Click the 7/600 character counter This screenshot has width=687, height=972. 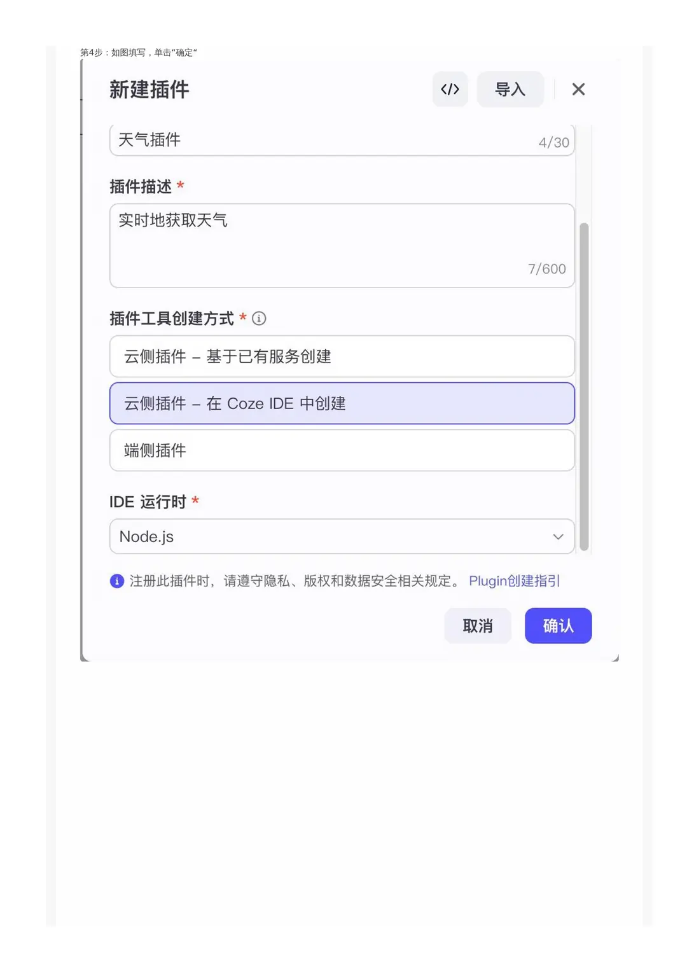[x=547, y=269]
